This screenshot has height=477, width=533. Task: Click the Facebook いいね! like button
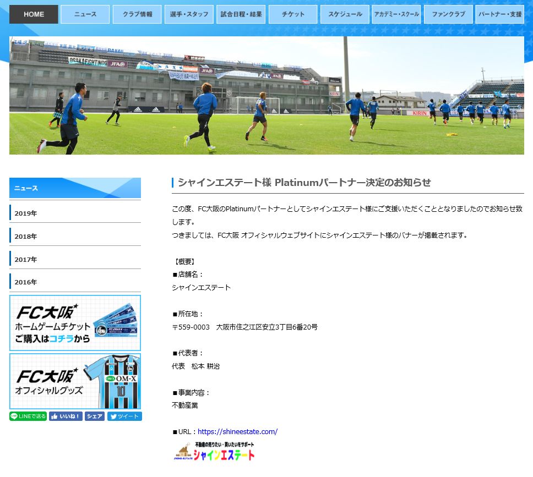(66, 416)
